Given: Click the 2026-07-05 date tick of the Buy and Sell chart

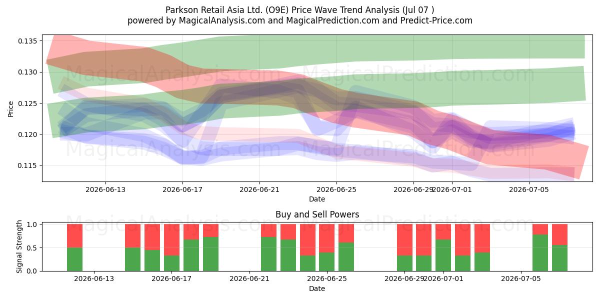Looking at the screenshot, I should [x=521, y=279].
